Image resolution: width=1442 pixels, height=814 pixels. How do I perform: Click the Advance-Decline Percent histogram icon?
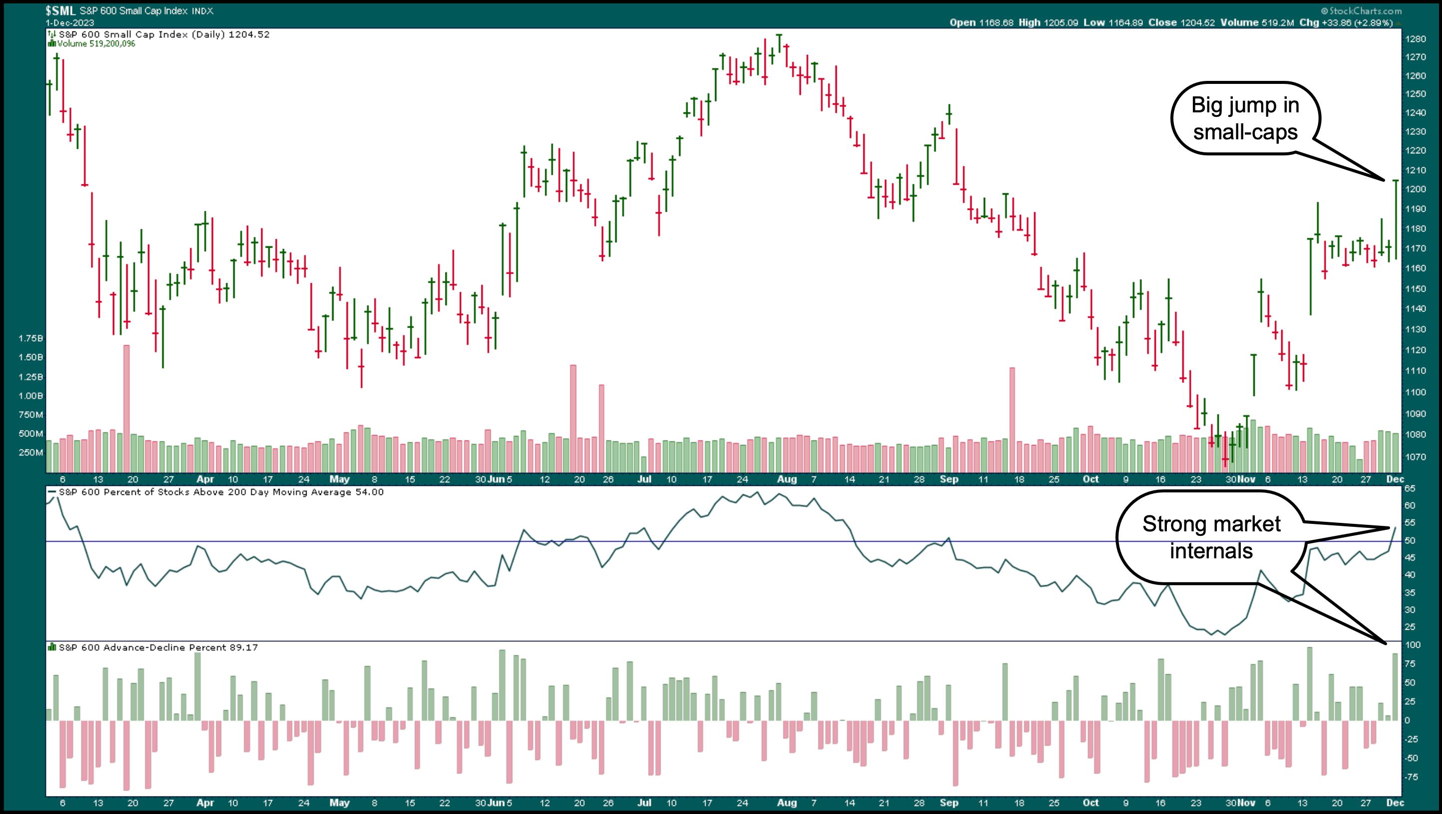tap(52, 647)
